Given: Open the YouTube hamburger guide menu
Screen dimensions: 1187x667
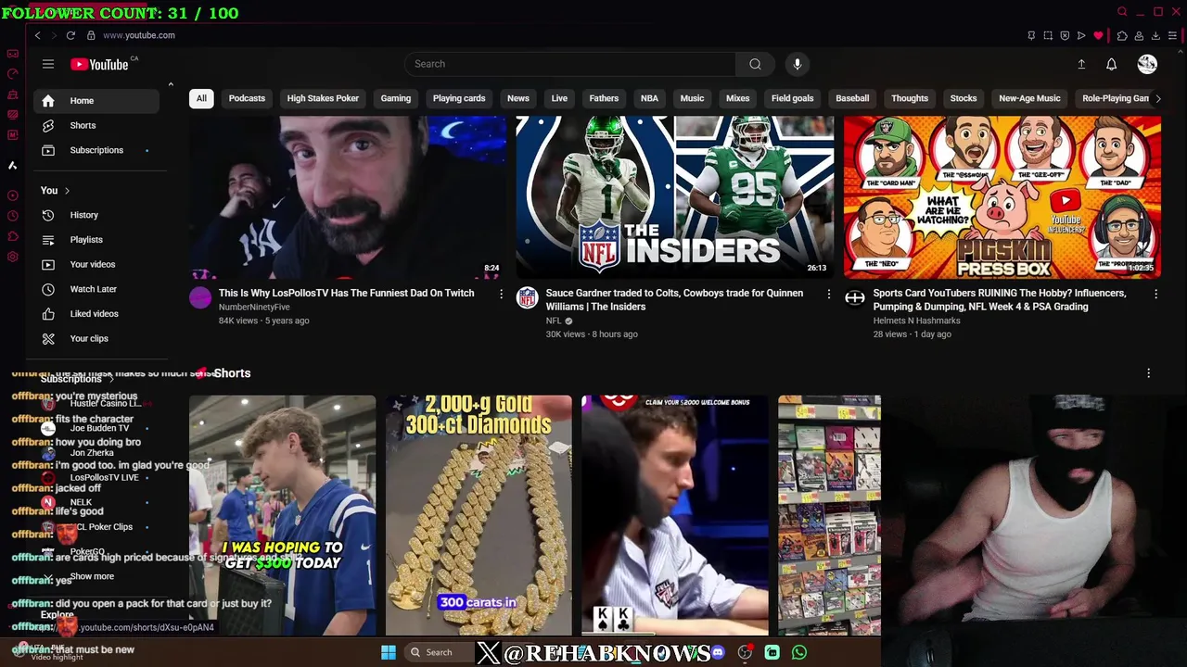Looking at the screenshot, I should point(48,64).
